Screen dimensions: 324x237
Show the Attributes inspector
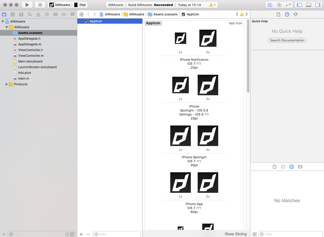pyautogui.click(x=296, y=14)
